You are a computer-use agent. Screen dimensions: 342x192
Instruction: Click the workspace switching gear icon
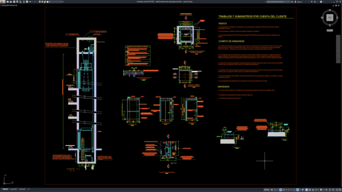321,190
